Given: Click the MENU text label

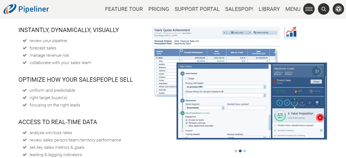Looking at the screenshot, I should 293,9.
